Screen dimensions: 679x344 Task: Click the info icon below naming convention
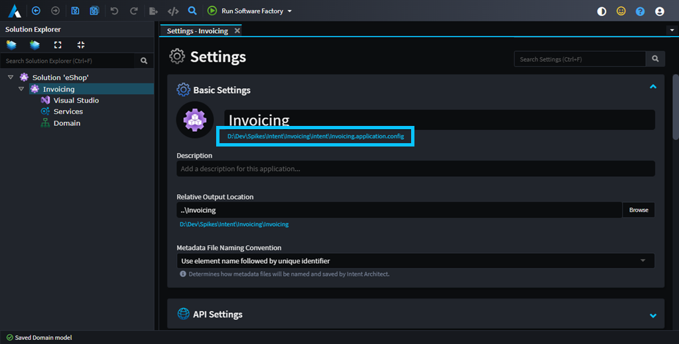tap(183, 274)
